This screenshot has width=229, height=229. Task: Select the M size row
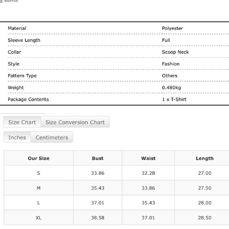[116, 188]
